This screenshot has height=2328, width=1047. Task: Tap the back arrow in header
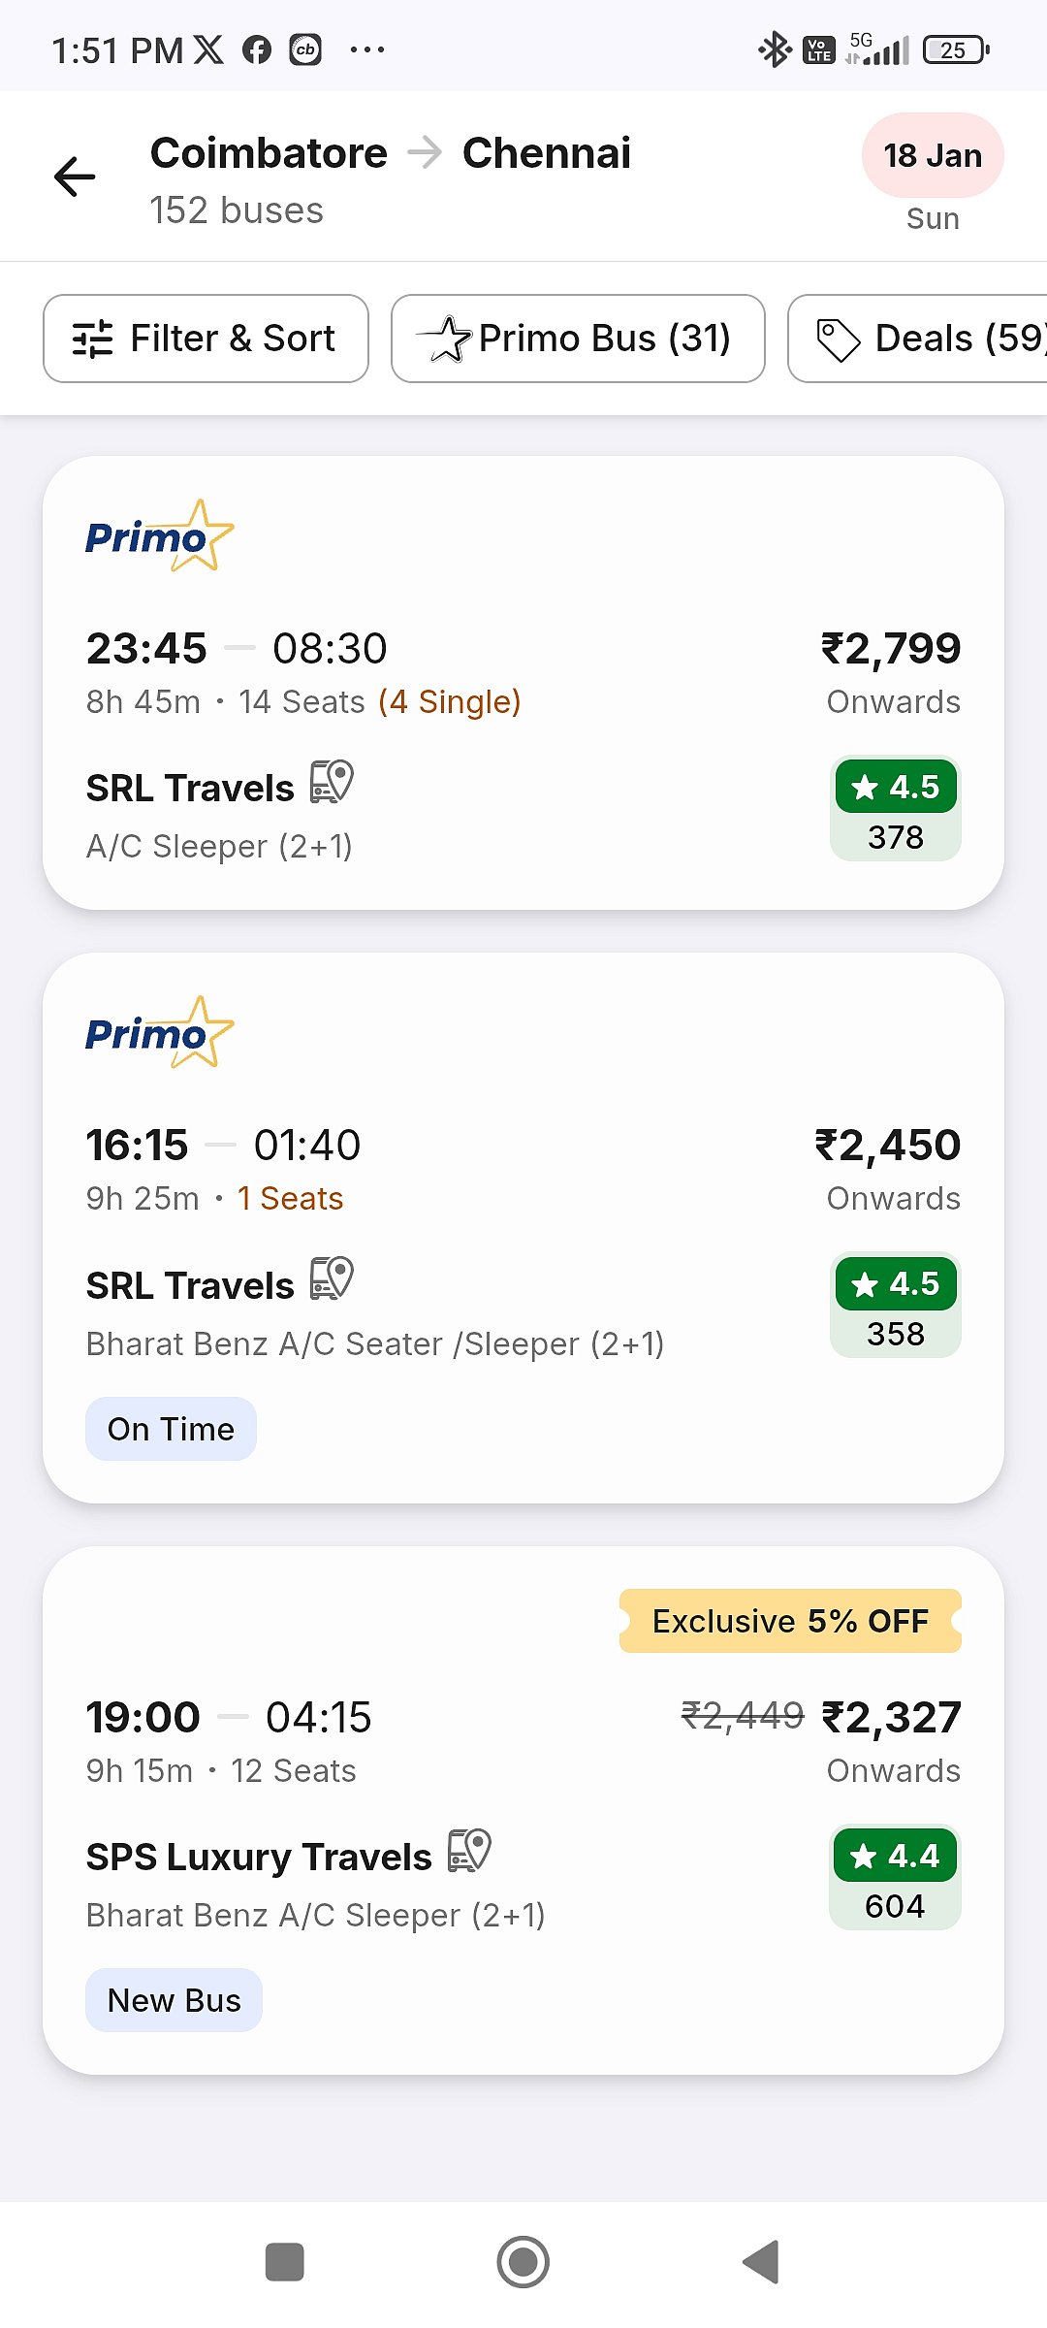pyautogui.click(x=75, y=177)
